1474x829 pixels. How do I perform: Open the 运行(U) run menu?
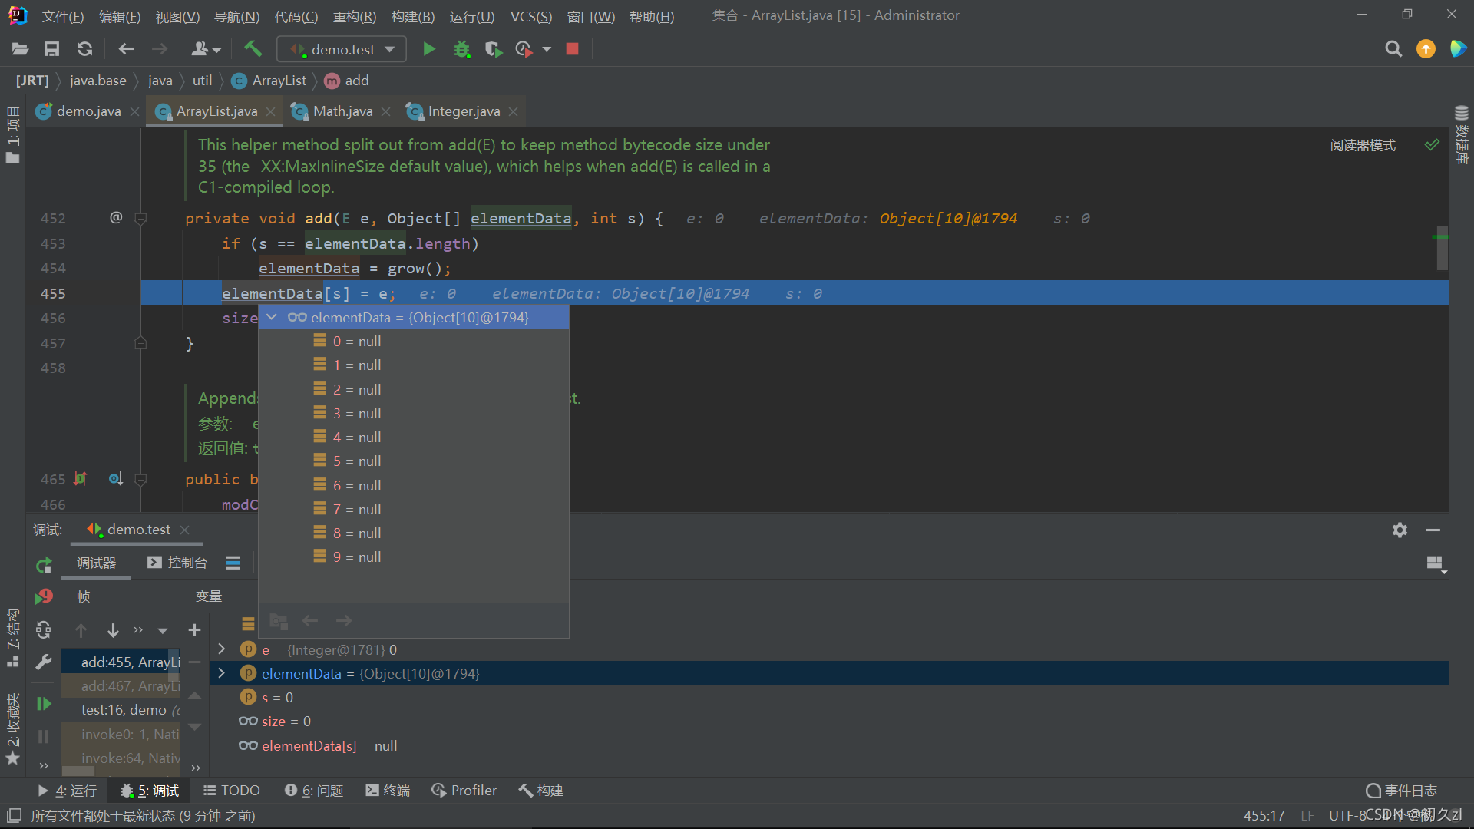click(x=471, y=16)
